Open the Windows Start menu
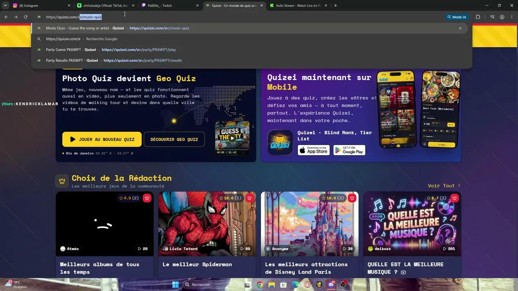 [x=175, y=285]
